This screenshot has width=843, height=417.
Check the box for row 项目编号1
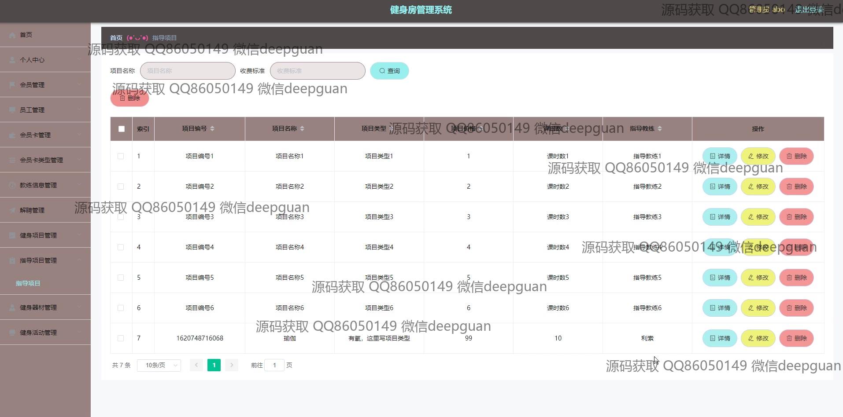click(x=121, y=156)
